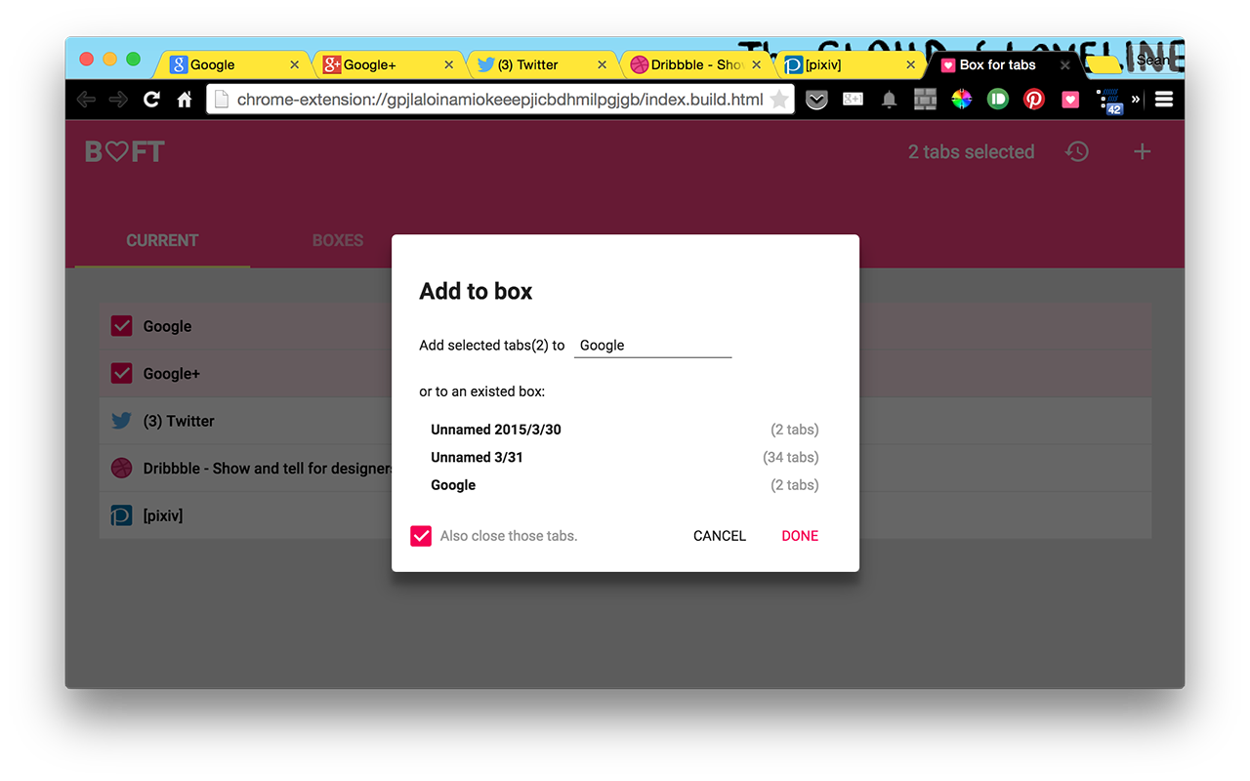Select the Unnamed 3/31 box
Image resolution: width=1250 pixels, height=781 pixels.
pyautogui.click(x=624, y=457)
